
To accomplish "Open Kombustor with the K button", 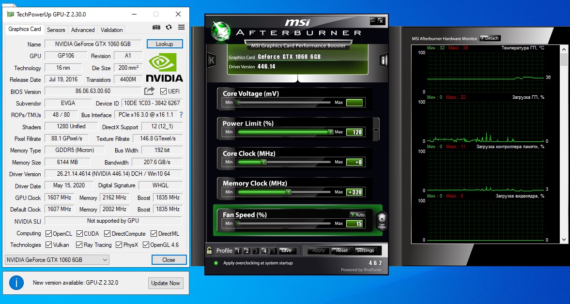I will click(x=212, y=60).
